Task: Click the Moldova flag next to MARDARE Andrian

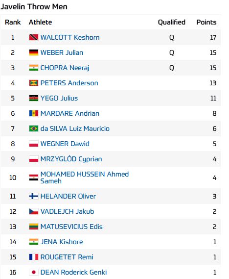Action: coord(34,113)
